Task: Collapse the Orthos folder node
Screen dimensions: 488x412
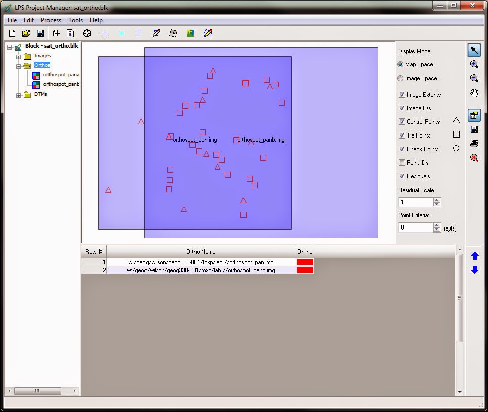Action: click(x=18, y=66)
